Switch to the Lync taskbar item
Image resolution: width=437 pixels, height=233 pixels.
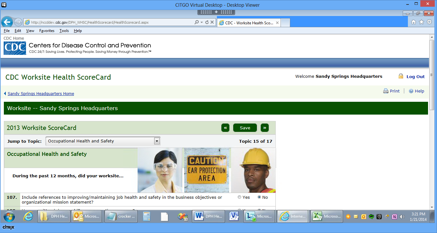pos(258,216)
